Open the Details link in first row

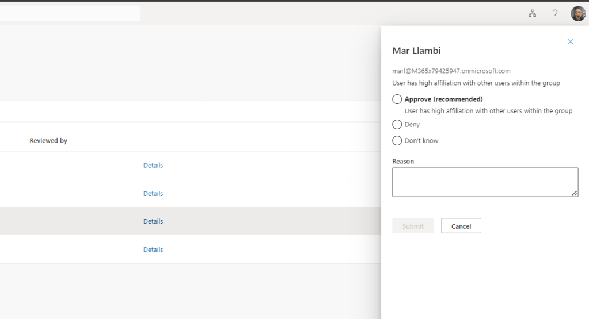point(153,166)
